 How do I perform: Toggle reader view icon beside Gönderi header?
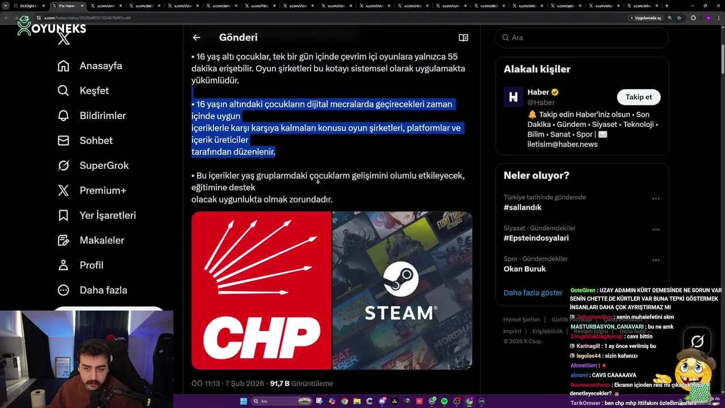pos(463,37)
